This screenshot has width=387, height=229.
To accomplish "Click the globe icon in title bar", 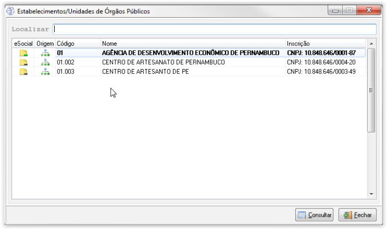I will [10, 11].
